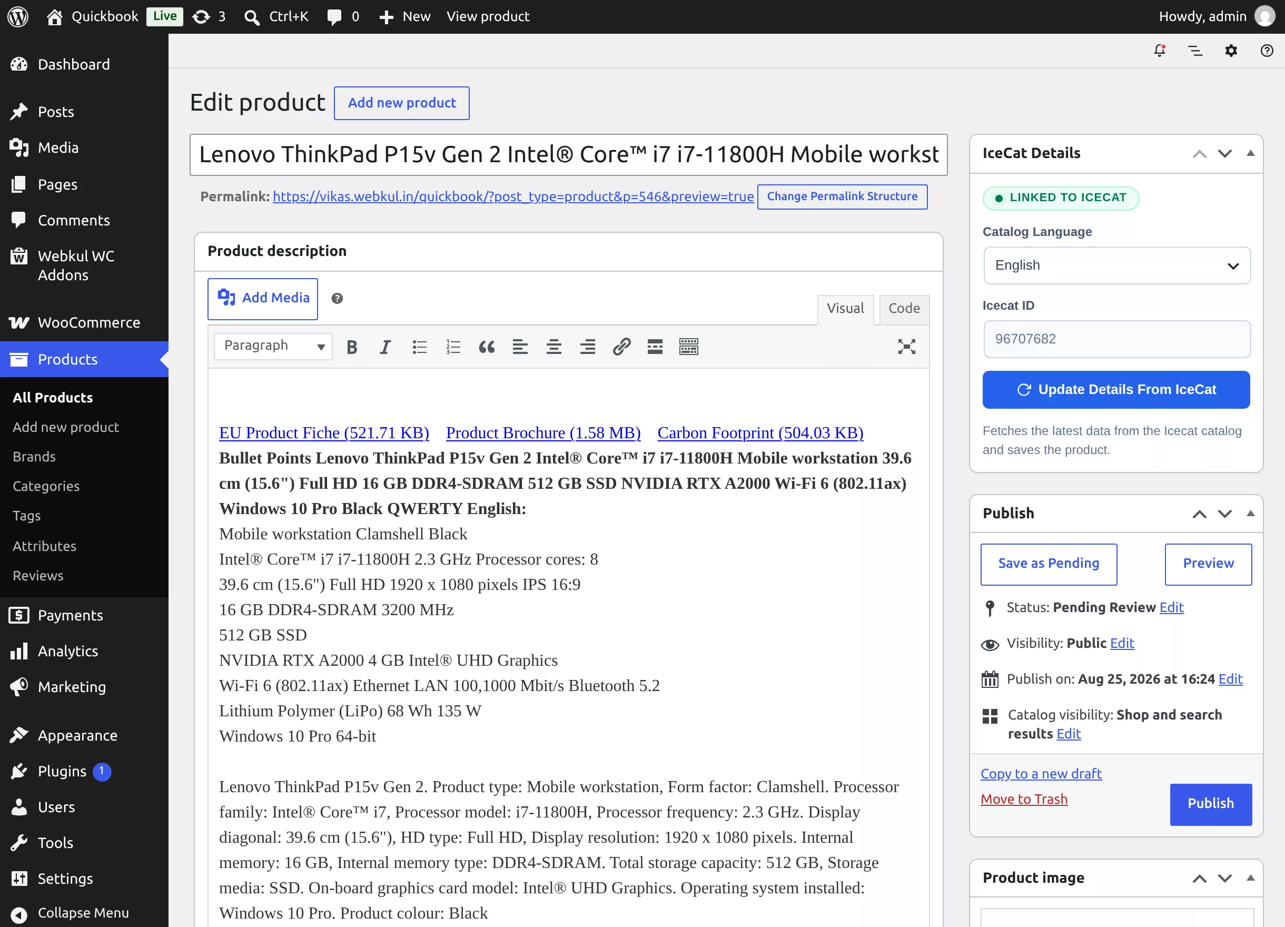Click Add new product button
The image size is (1285, 927).
tap(401, 103)
